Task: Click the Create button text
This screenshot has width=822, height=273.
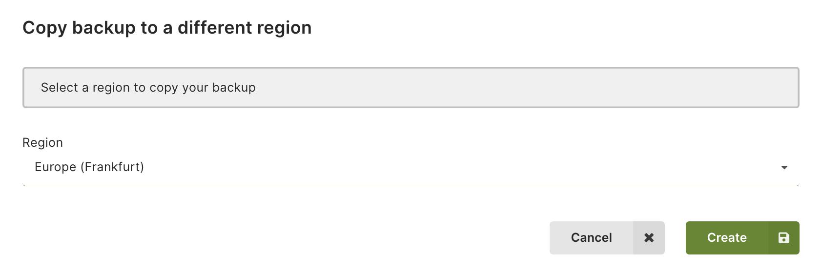Action: click(x=727, y=238)
